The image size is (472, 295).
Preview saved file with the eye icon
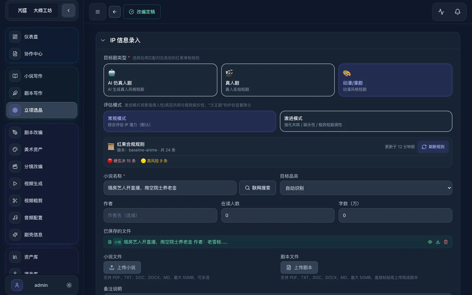click(430, 242)
